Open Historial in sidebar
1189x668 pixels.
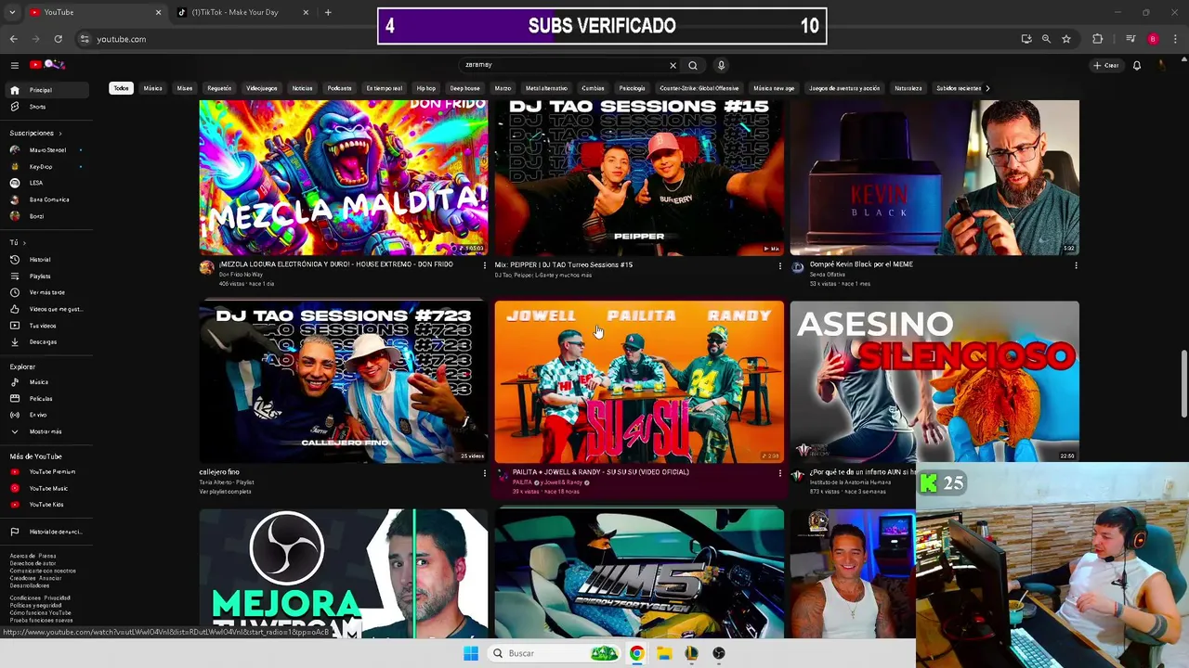click(46, 260)
